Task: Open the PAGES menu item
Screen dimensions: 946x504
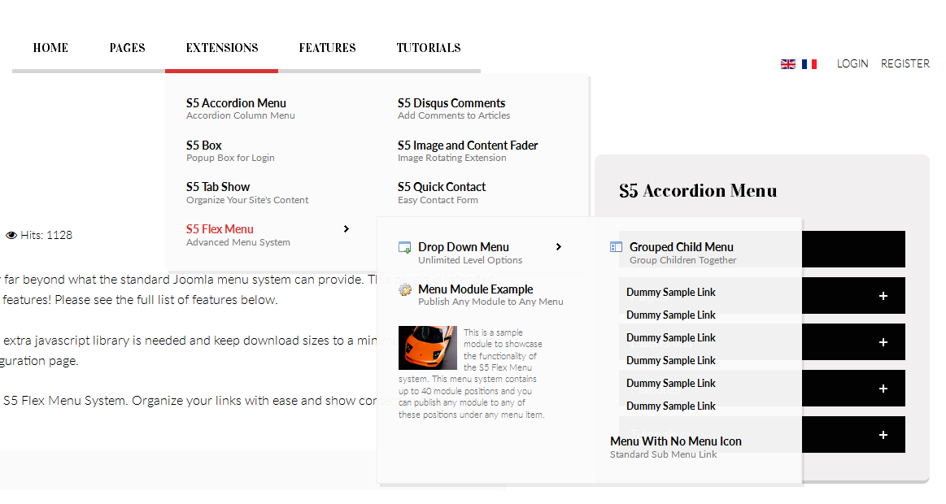Action: 128,48
